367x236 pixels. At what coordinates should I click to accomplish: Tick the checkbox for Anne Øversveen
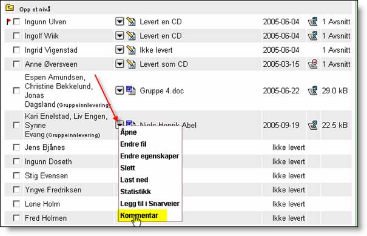pos(16,64)
